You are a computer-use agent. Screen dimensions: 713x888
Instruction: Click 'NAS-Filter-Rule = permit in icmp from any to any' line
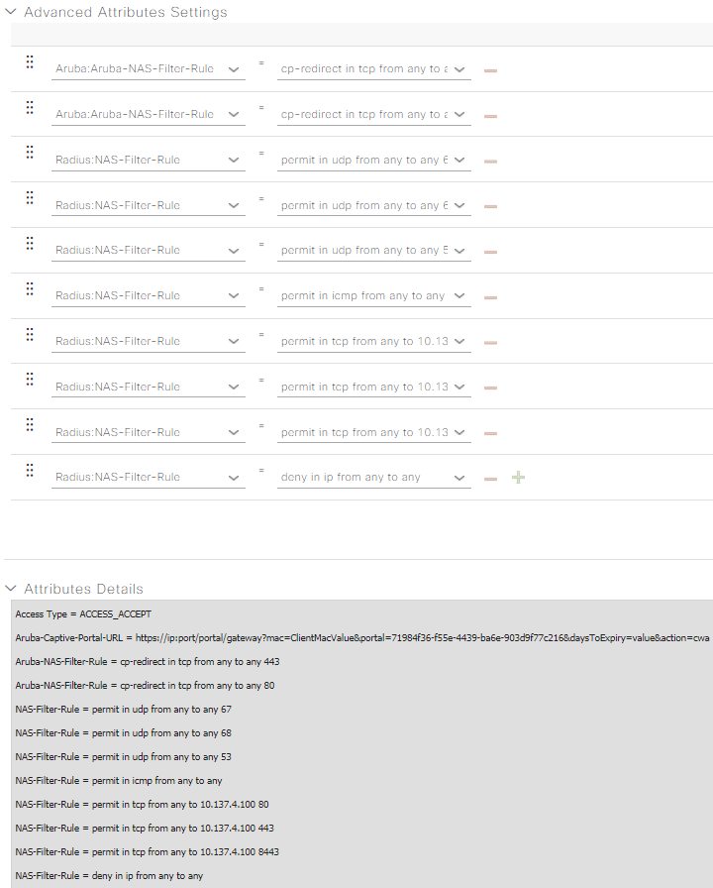click(x=119, y=780)
